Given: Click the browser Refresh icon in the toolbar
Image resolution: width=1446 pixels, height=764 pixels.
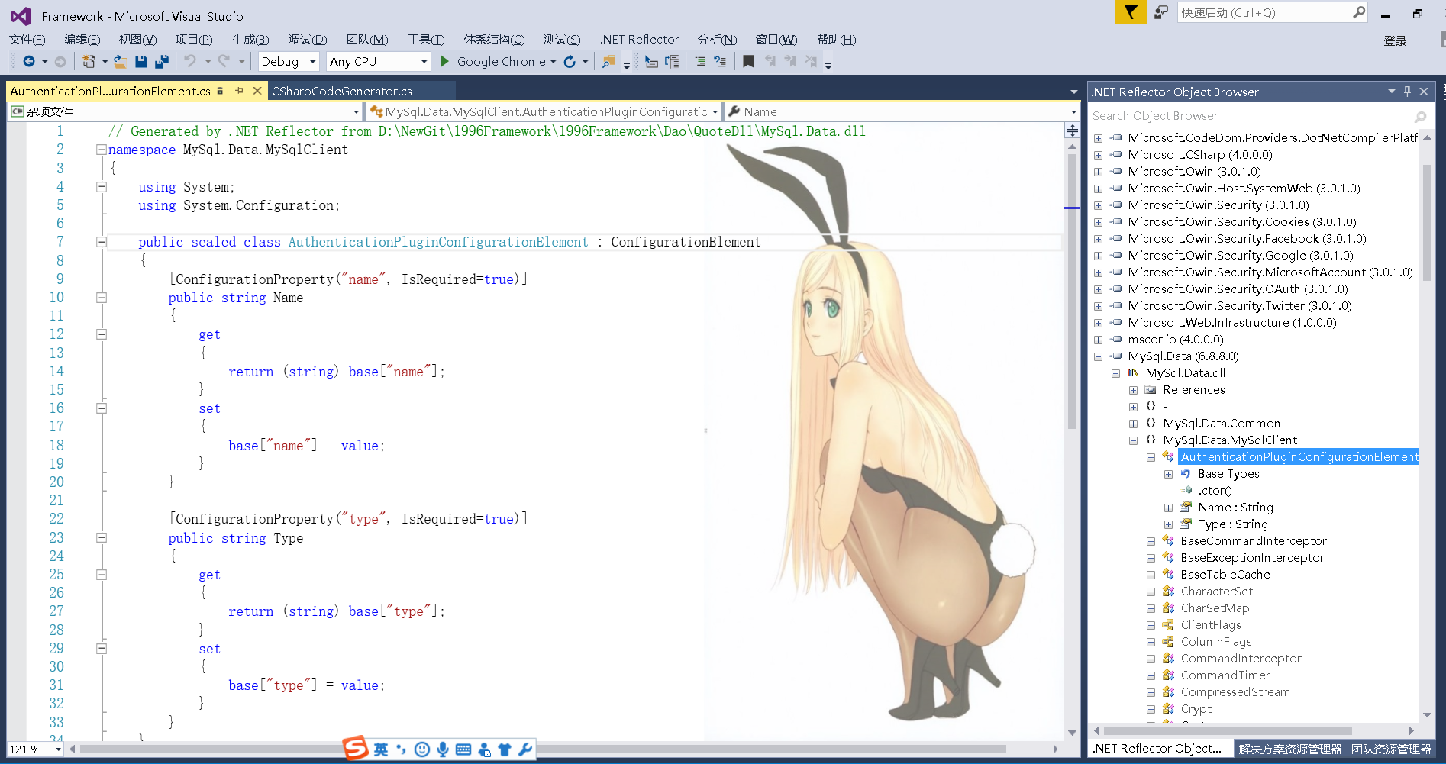Looking at the screenshot, I should click(570, 62).
